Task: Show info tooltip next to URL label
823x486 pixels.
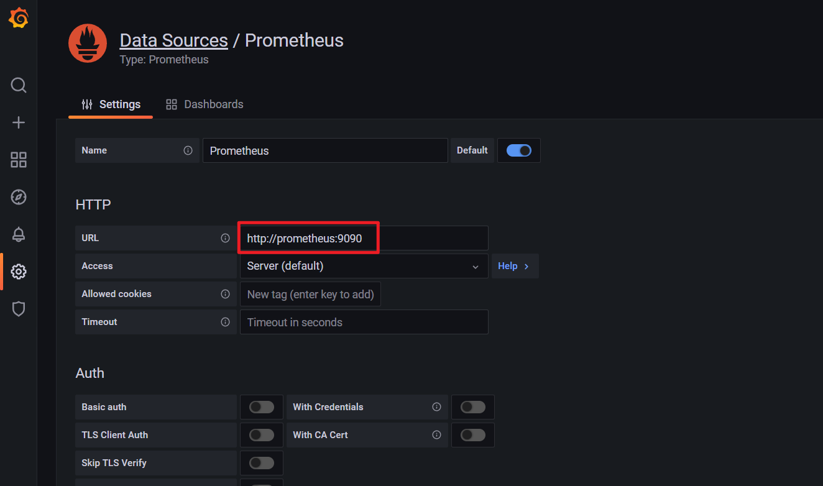Action: 225,238
